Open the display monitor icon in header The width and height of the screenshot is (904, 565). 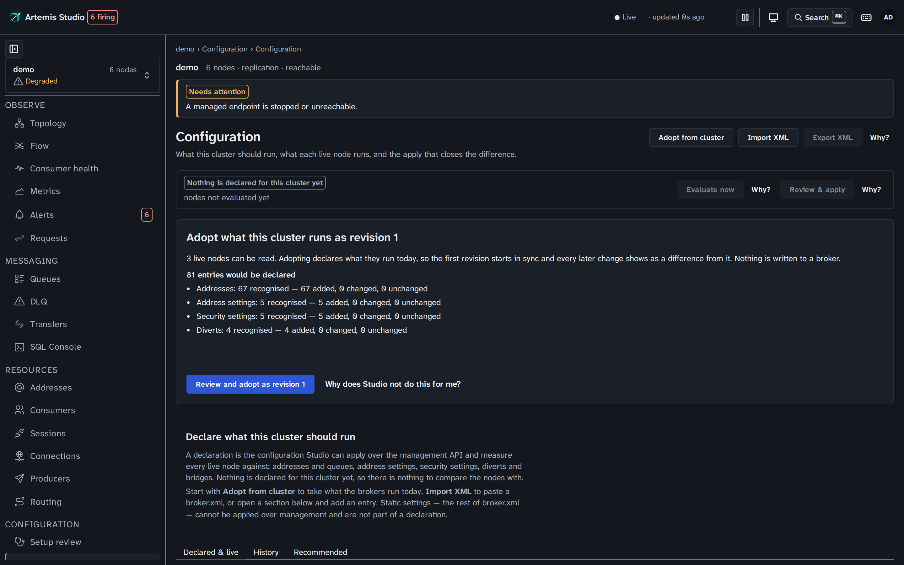click(x=773, y=18)
